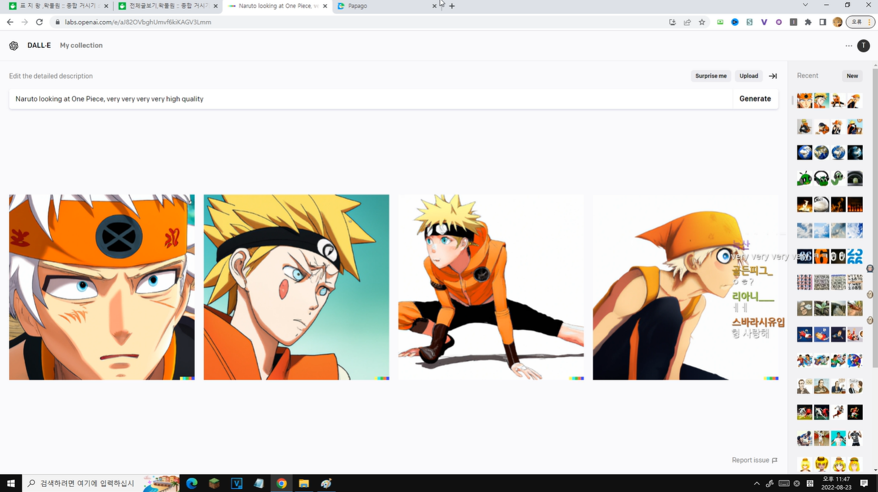
Task: Click the Report issue flag link
Action: point(755,460)
